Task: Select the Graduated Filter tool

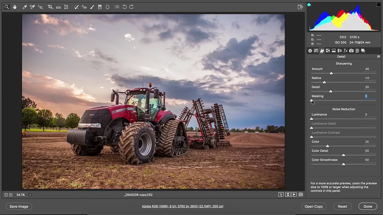Action: [x=100, y=7]
